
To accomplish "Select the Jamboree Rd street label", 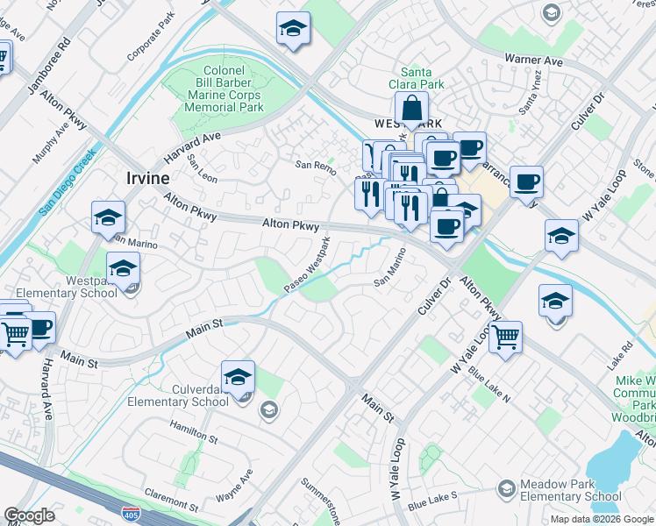I will pyautogui.click(x=49, y=66).
